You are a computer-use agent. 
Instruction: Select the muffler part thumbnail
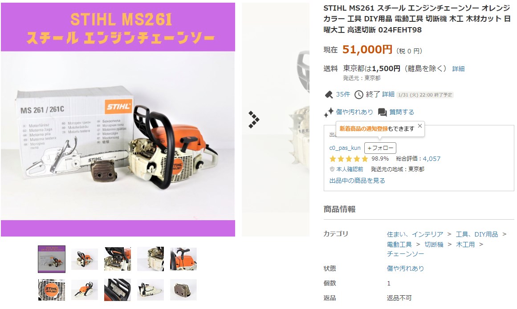(x=183, y=290)
